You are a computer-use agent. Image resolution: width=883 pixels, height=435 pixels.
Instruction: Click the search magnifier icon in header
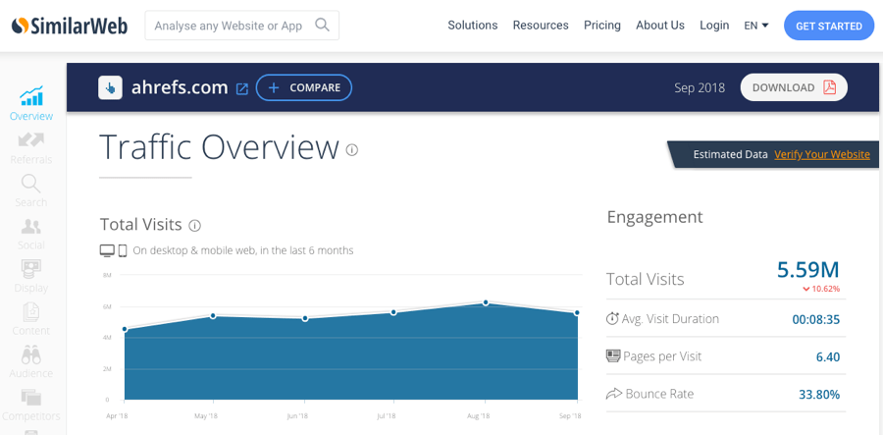coord(322,26)
